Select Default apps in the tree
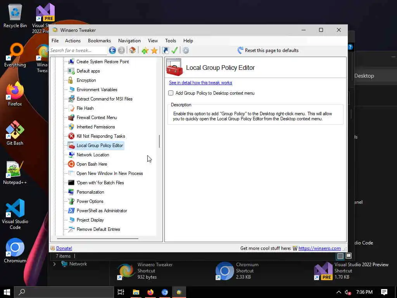The image size is (397, 298). (88, 71)
